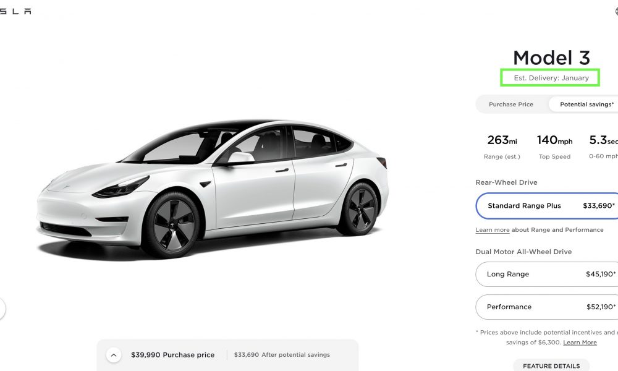This screenshot has height=371, width=618.
Task: Open Learn More link about savings
Action: (580, 343)
